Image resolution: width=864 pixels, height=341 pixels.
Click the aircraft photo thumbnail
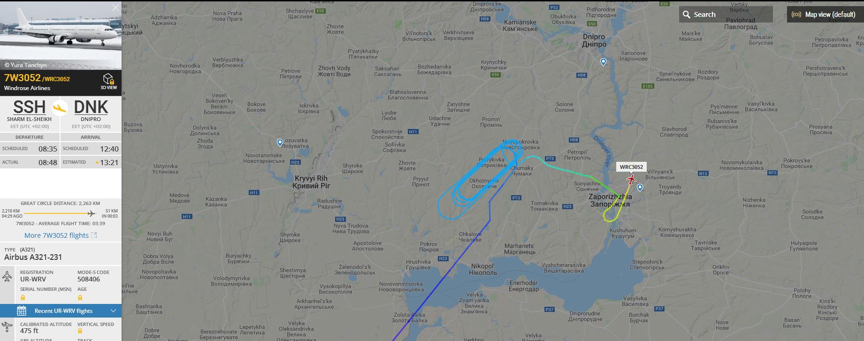pyautogui.click(x=61, y=35)
